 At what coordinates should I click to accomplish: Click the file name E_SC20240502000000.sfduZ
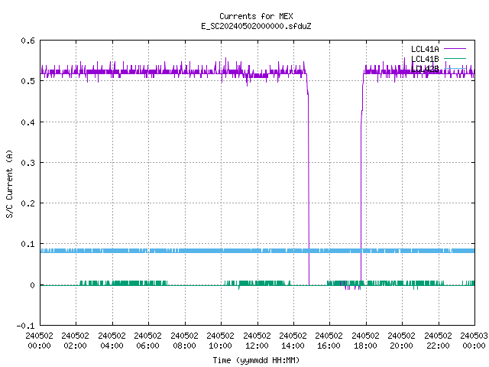click(256, 26)
